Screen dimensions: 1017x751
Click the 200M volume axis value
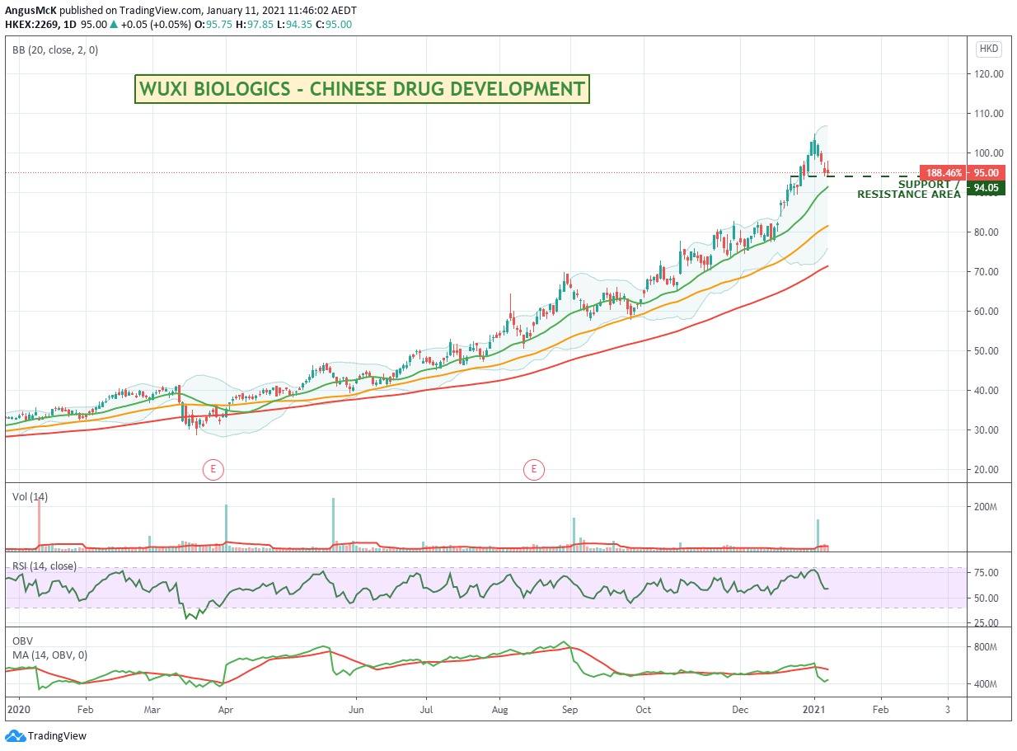987,506
